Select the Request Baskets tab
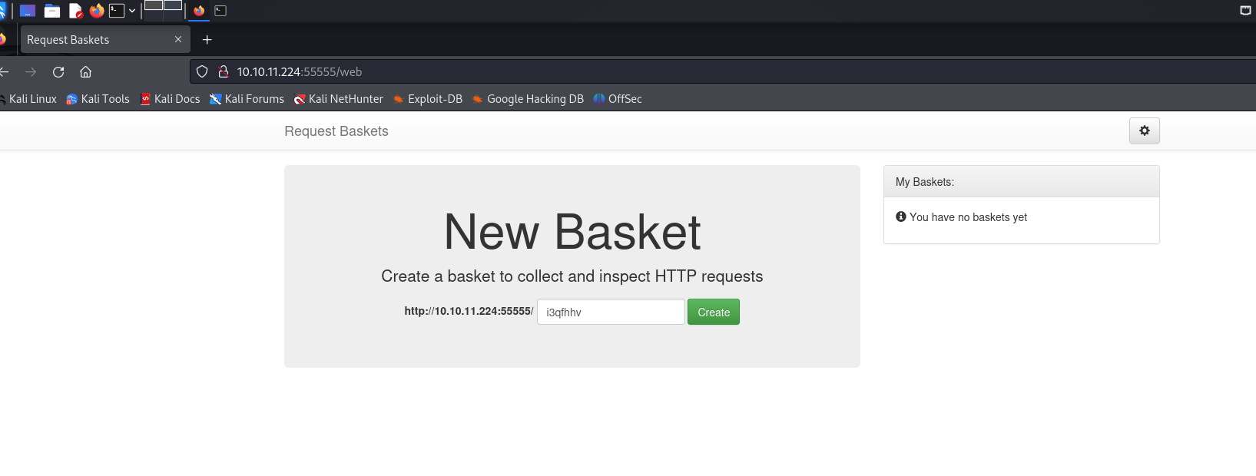This screenshot has height=476, width=1256. click(92, 40)
